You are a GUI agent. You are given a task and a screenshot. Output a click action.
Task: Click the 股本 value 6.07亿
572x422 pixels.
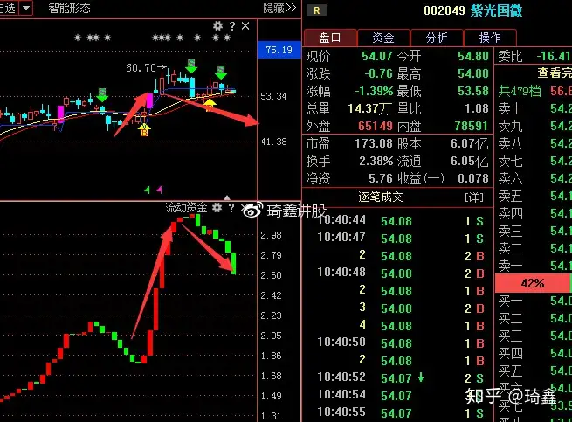point(470,143)
